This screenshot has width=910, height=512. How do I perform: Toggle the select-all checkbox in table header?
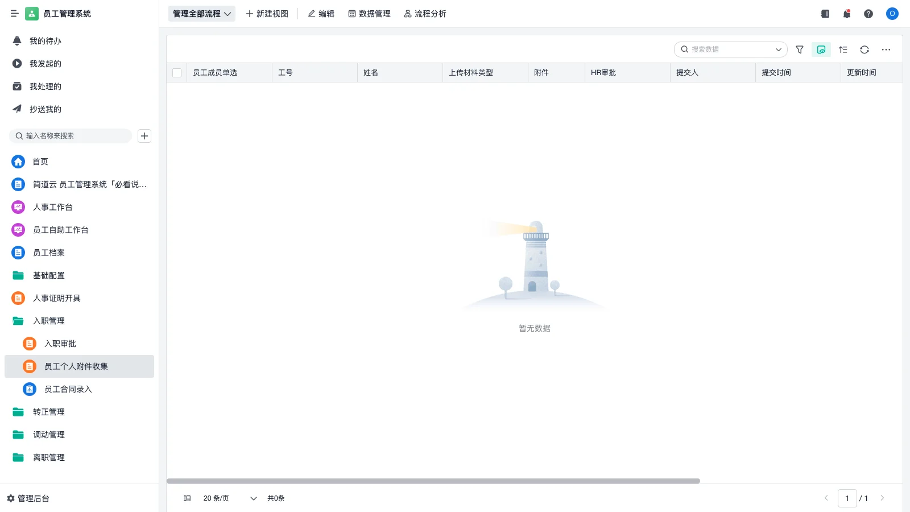coord(177,72)
